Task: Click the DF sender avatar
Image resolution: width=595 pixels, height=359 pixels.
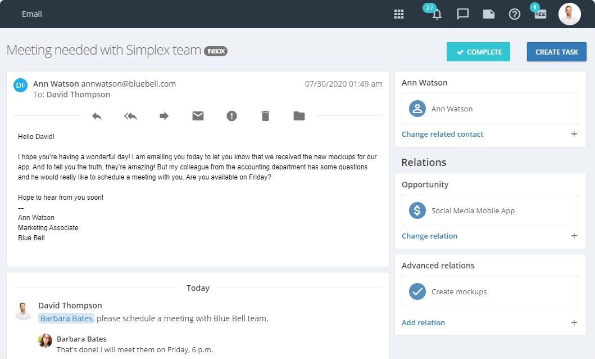Action: pos(20,86)
